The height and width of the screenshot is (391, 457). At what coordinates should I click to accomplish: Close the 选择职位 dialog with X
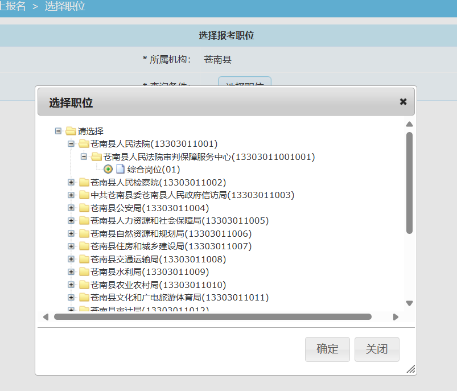403,102
